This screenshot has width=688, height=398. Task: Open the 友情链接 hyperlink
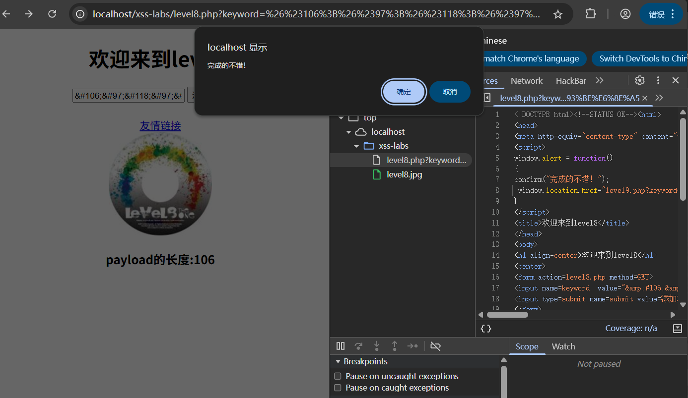(x=160, y=126)
